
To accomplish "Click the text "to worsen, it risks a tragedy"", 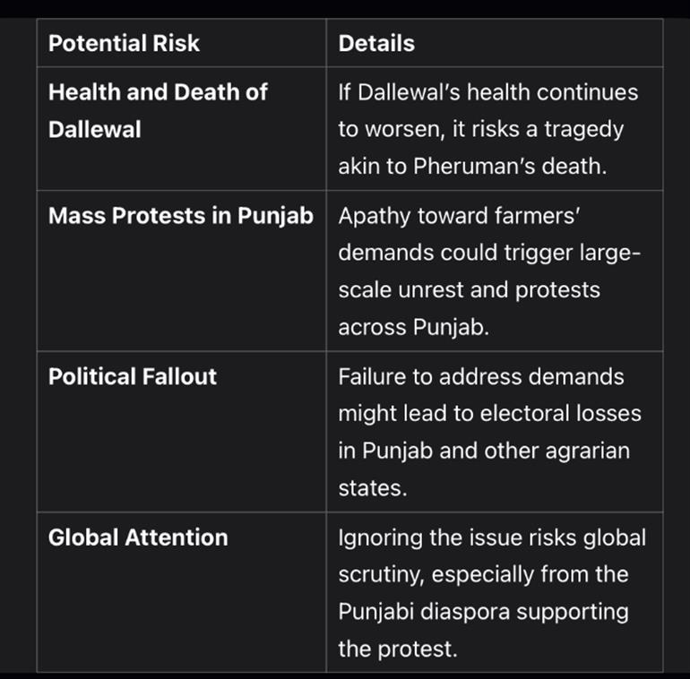I will pos(479,130).
